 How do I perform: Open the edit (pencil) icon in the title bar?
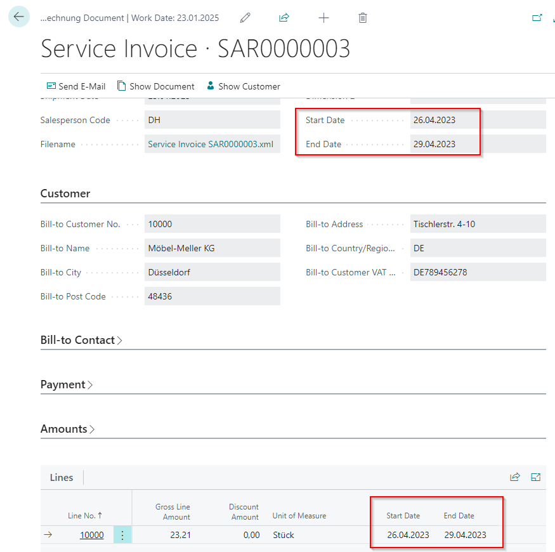click(245, 18)
